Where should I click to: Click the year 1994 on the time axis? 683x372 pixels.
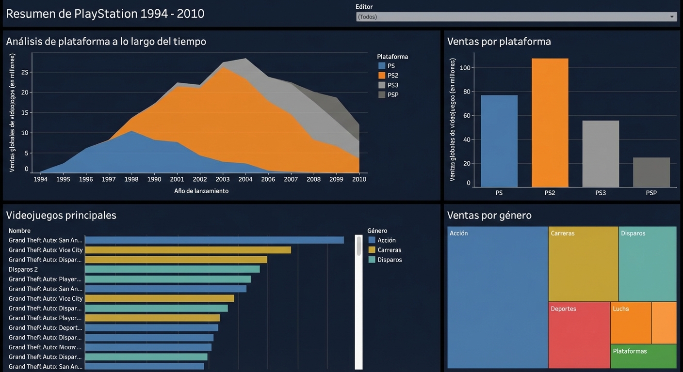tap(40, 179)
